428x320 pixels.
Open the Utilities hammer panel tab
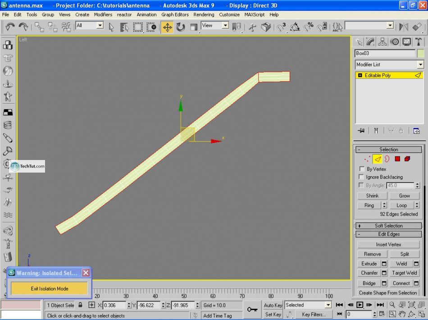coord(418,42)
